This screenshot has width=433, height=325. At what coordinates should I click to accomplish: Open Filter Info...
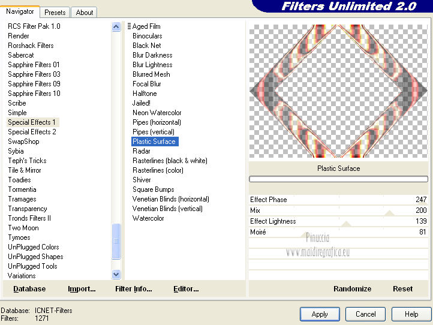(133, 289)
